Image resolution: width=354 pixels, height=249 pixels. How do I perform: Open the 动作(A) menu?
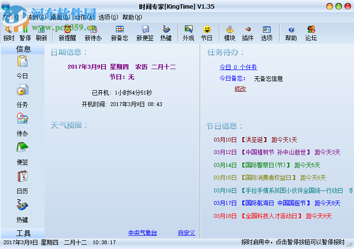(84, 17)
